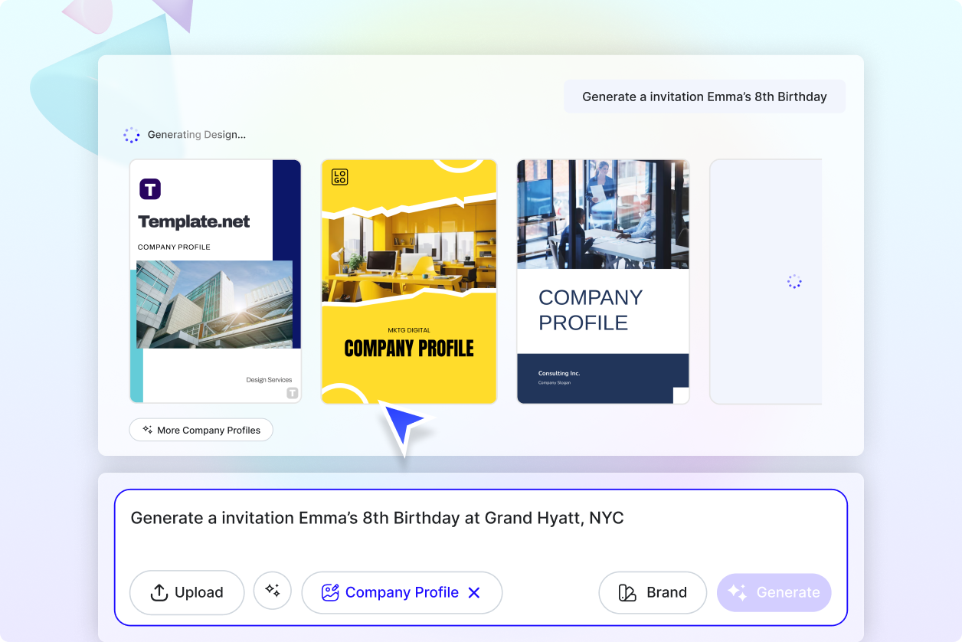
Task: Click the sparkle AI enhance icon button
Action: click(273, 591)
